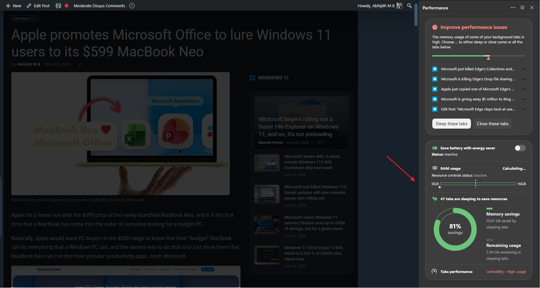540x288 pixels.
Task: Open Moderate Disqus Comments
Action: (99, 6)
